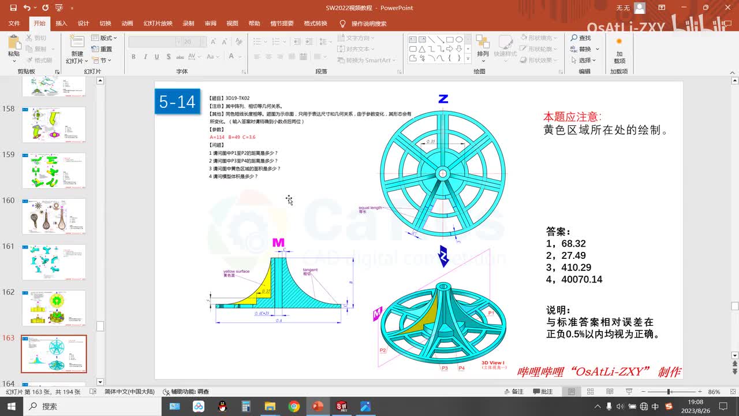Click the Paste (粘贴) button
The width and height of the screenshot is (739, 416).
click(x=13, y=48)
